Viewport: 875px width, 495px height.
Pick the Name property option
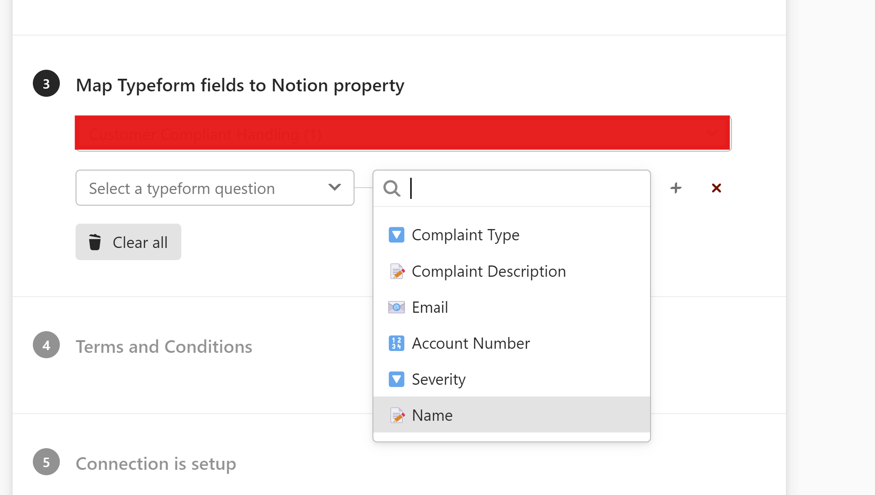[x=512, y=415]
